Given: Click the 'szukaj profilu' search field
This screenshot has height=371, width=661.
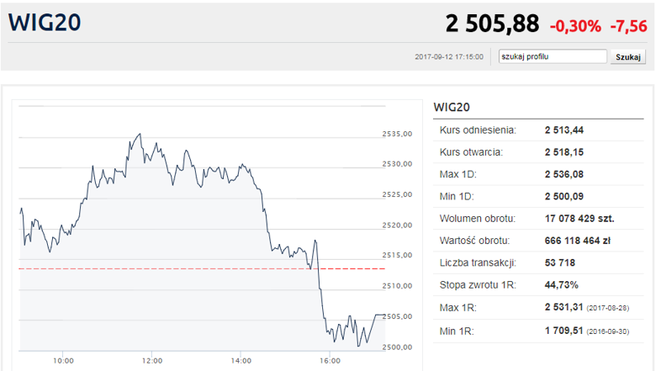Looking at the screenshot, I should [x=552, y=57].
